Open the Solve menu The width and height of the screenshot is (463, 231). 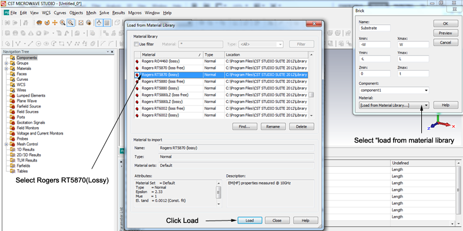[104, 13]
